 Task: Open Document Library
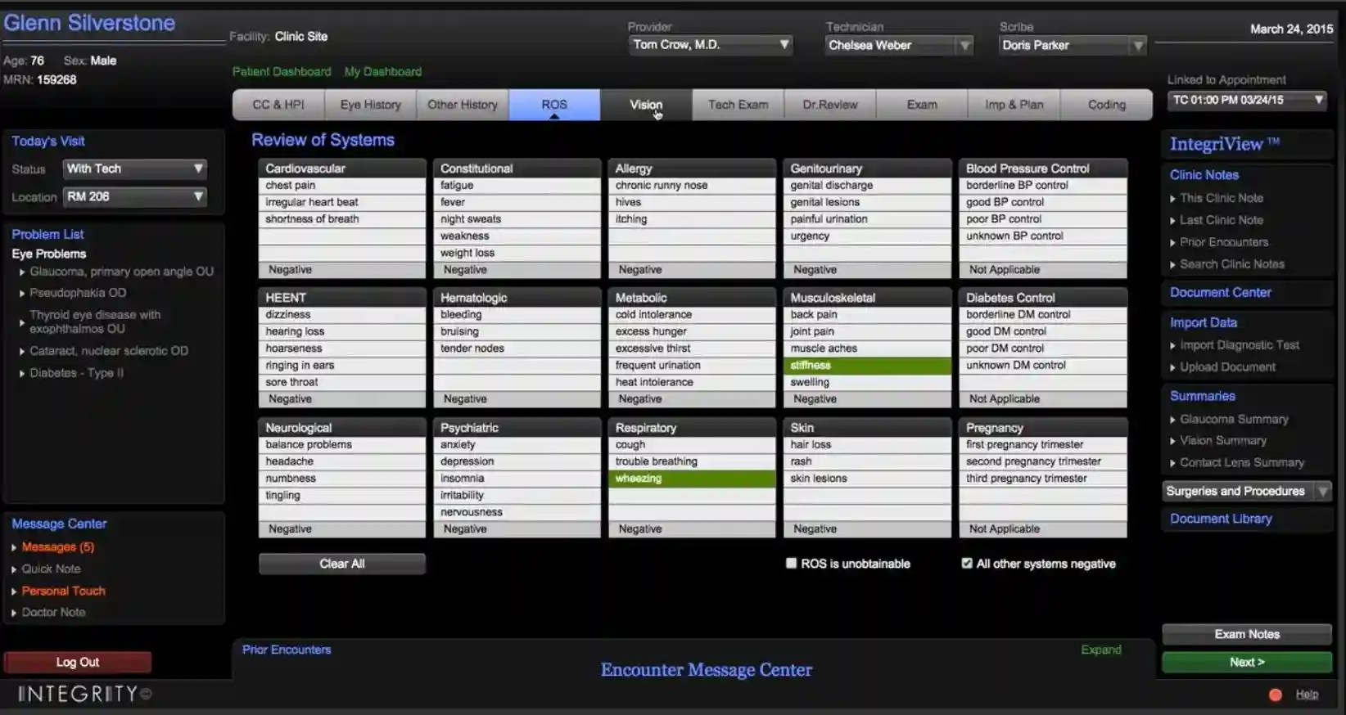tap(1221, 519)
